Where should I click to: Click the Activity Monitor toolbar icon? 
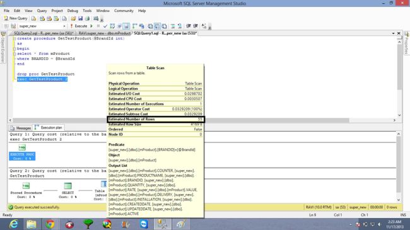pos(96,18)
